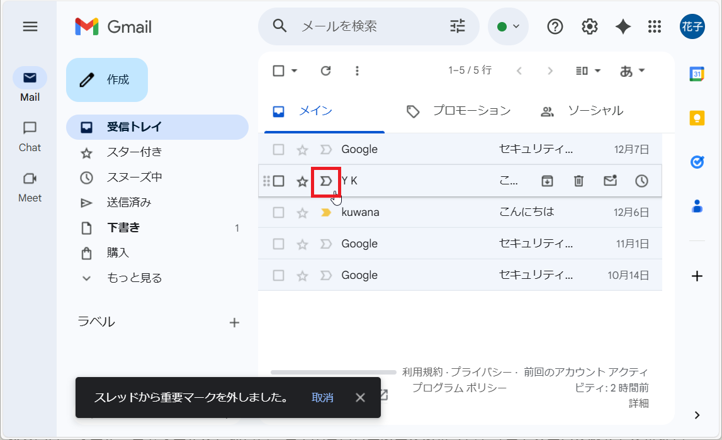Viewport: 722px width, 440px height.
Task: Open the input tools dropdown
Action: [x=631, y=71]
